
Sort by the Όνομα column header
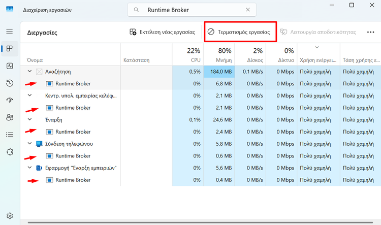(x=71, y=54)
